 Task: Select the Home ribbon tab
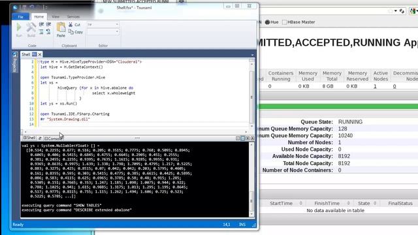pos(39,17)
